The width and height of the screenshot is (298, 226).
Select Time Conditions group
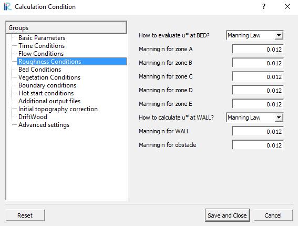pyautogui.click(x=42, y=46)
